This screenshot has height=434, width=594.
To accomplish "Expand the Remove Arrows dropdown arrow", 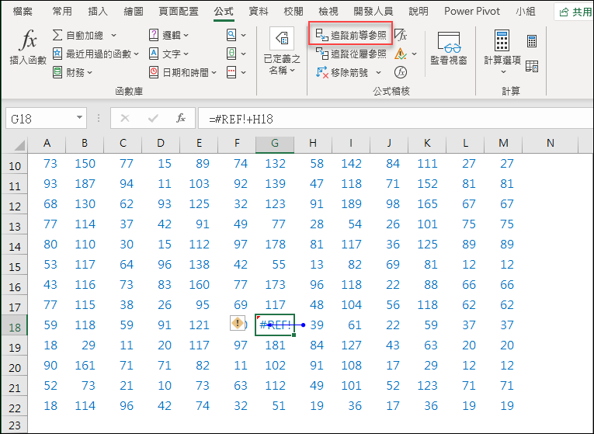I will [378, 73].
